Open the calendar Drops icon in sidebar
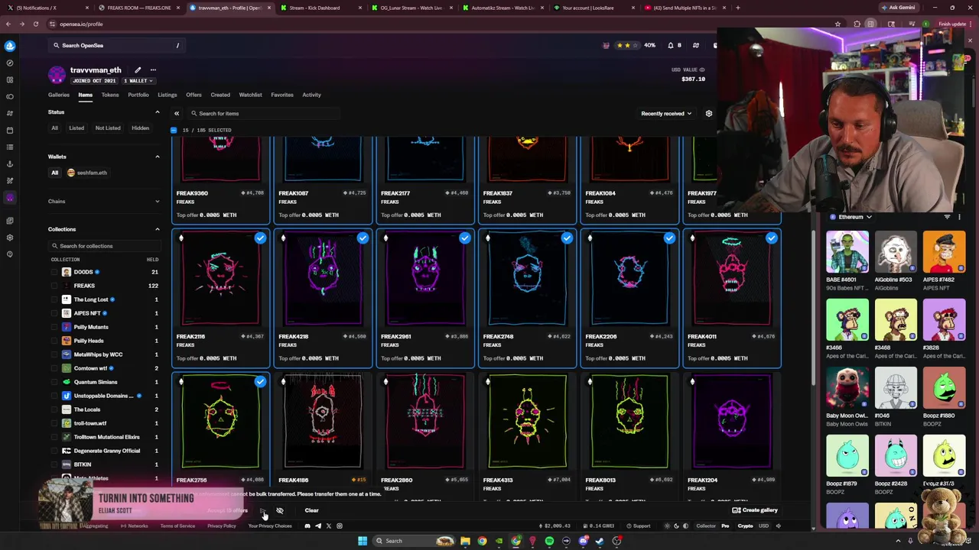The height and width of the screenshot is (550, 979). click(9, 130)
